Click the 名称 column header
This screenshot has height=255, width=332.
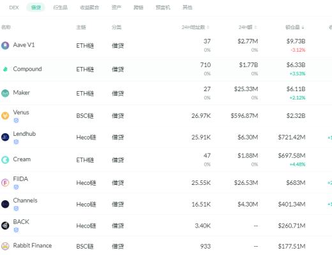coord(6,27)
